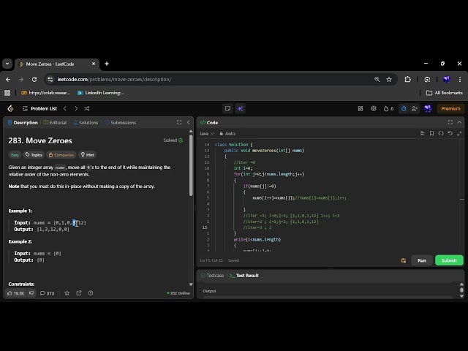468x351 pixels.
Task: Click the Premium button
Action: coord(450,109)
